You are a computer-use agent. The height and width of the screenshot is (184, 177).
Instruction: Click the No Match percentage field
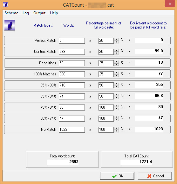(106, 130)
